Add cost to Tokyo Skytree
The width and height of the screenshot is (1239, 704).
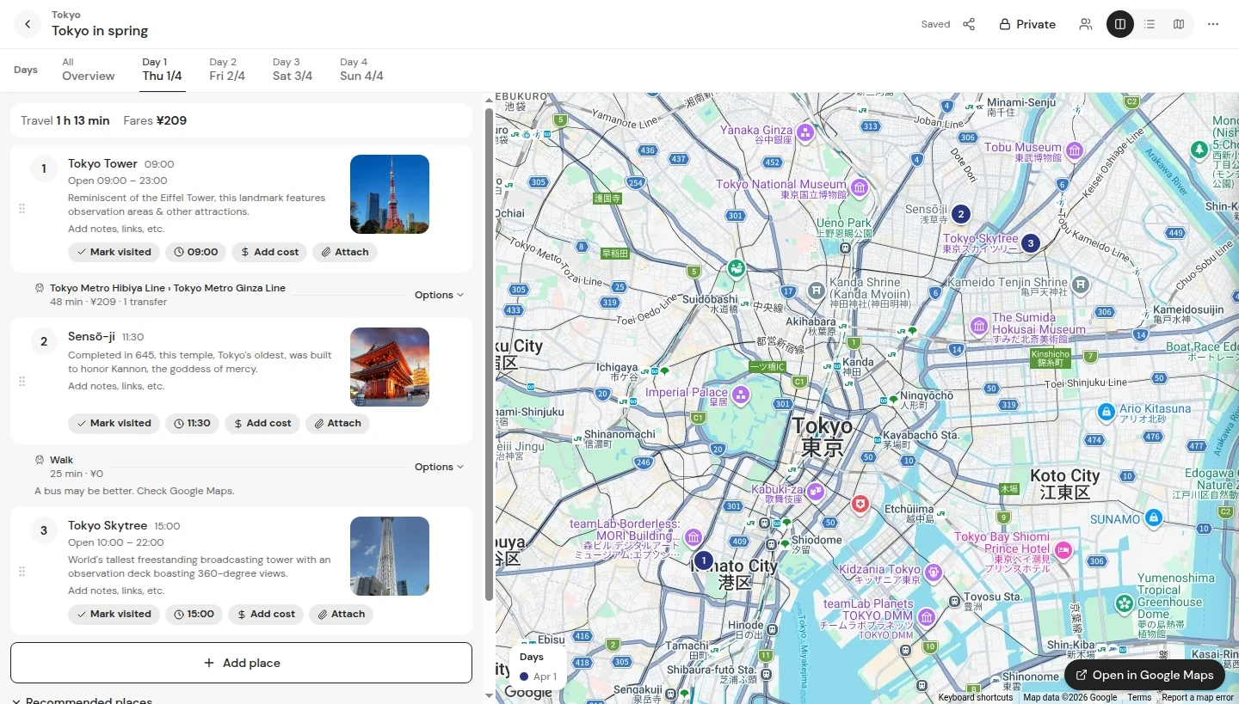(x=266, y=614)
